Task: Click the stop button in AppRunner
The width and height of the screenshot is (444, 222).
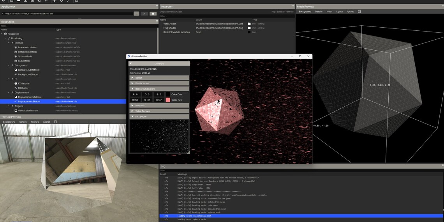Action: point(153,14)
